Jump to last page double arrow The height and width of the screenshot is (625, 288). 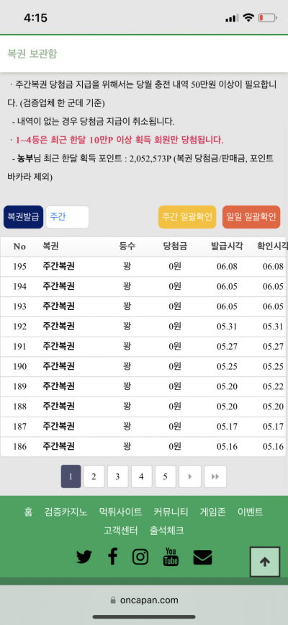point(215,476)
